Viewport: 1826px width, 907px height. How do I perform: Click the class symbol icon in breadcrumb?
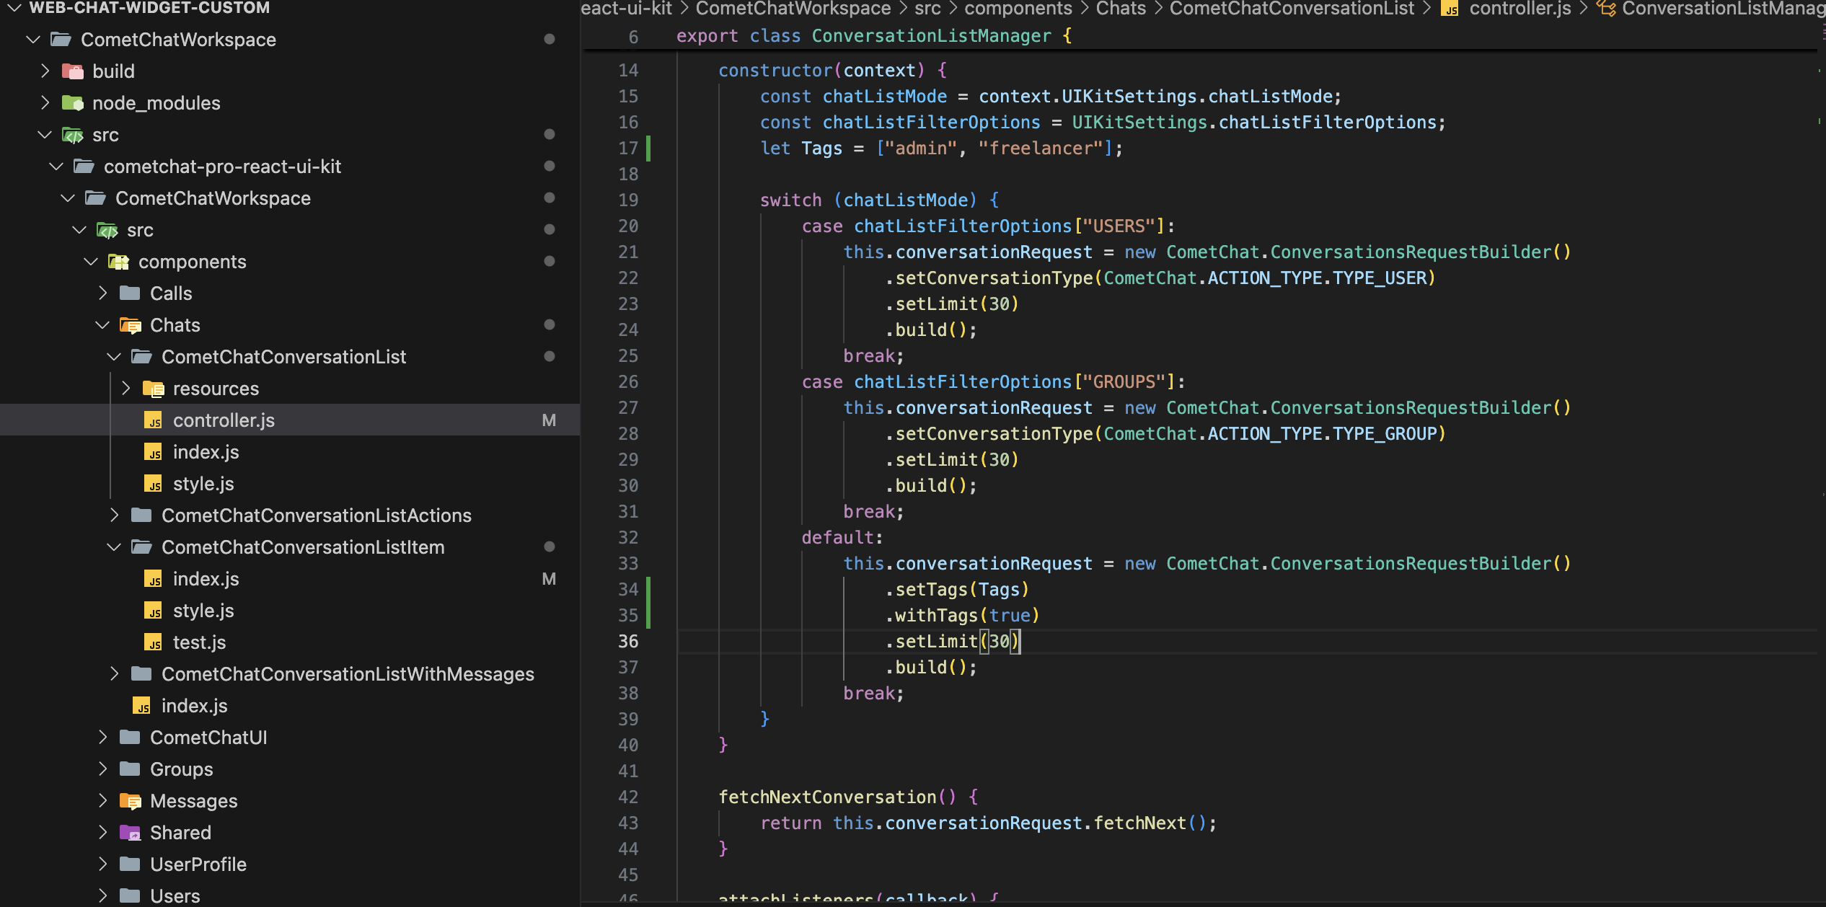tap(1605, 9)
